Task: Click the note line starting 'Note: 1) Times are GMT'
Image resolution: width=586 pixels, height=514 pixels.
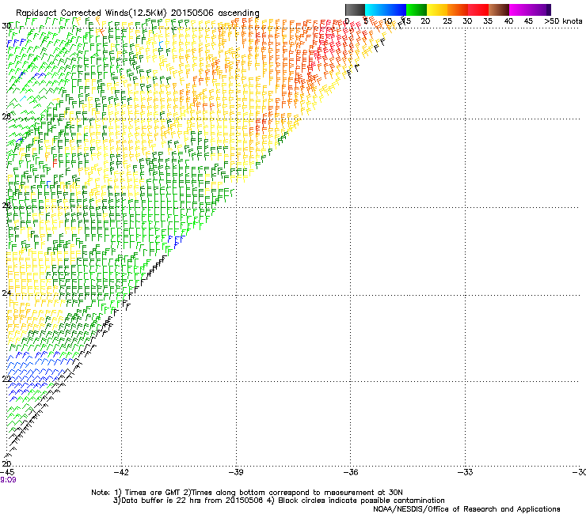Action: 247,493
